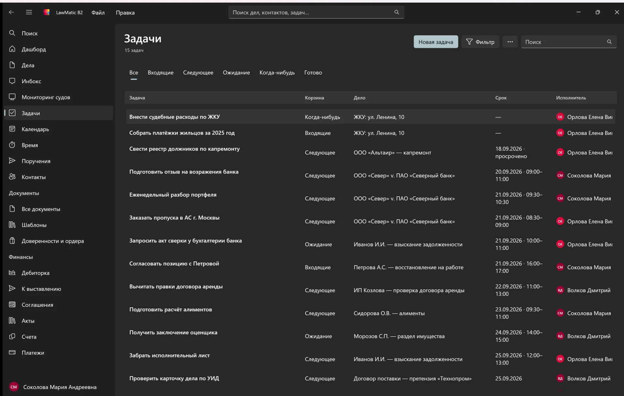Click the Templates (Шаблоны) icon

pos(12,224)
